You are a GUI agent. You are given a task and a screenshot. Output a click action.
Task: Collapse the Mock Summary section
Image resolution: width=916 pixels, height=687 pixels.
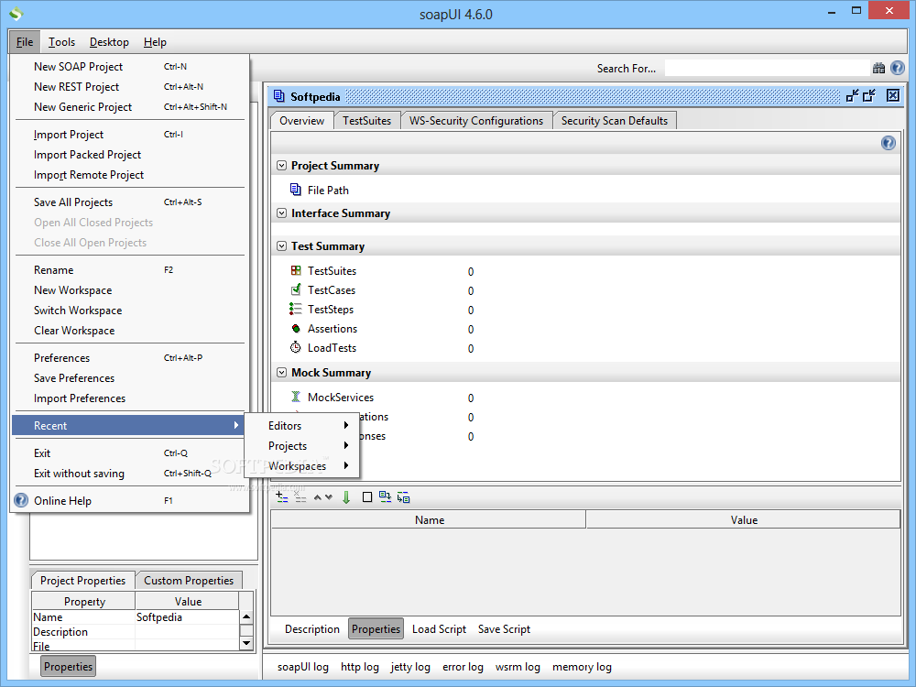pyautogui.click(x=281, y=373)
